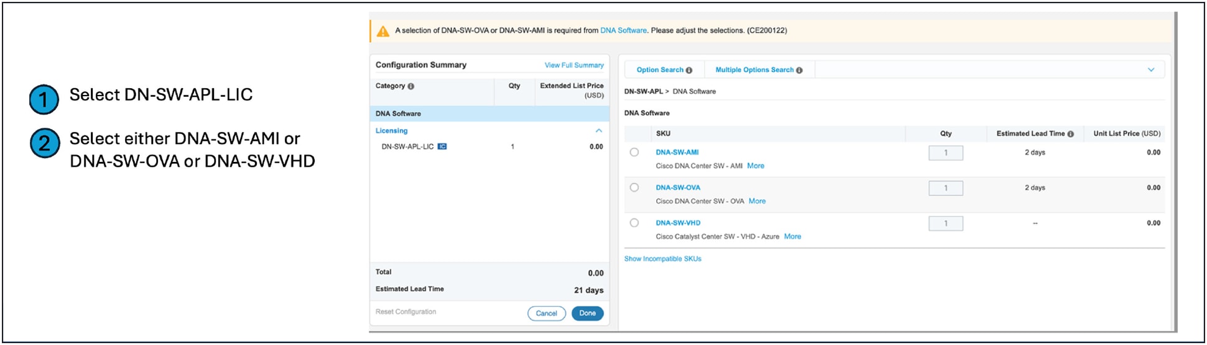Screen dimensions: 1207x345
Task: Select the DNA-SW-OVA radio button
Action: [634, 187]
